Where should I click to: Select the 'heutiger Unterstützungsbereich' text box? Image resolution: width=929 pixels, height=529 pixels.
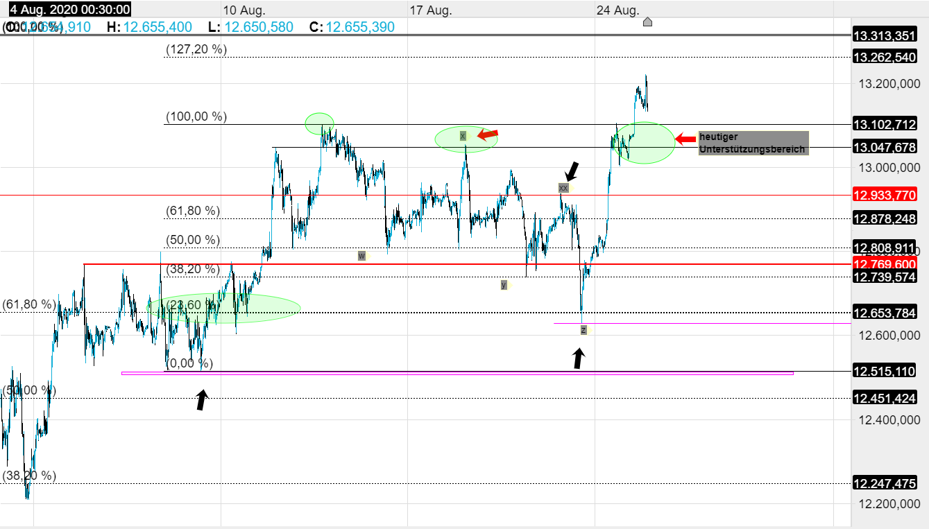coord(753,143)
